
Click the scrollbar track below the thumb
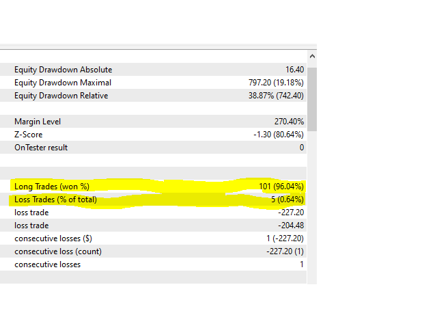pyautogui.click(x=313, y=205)
